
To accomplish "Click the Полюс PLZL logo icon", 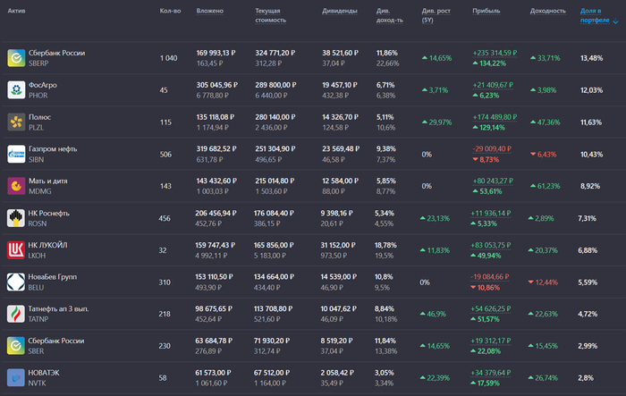I will [16, 122].
